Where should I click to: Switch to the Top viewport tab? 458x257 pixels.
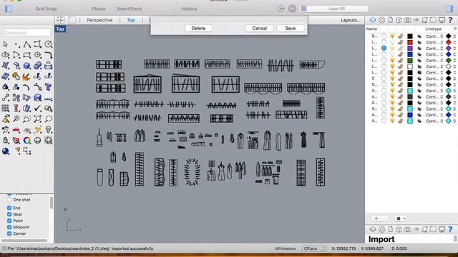coord(131,20)
